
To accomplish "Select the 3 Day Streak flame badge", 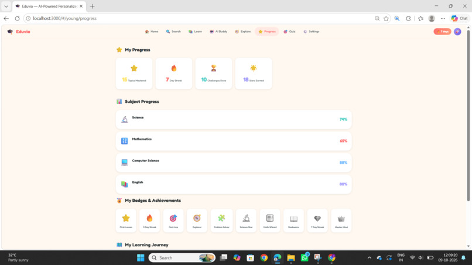I will pos(149,221).
